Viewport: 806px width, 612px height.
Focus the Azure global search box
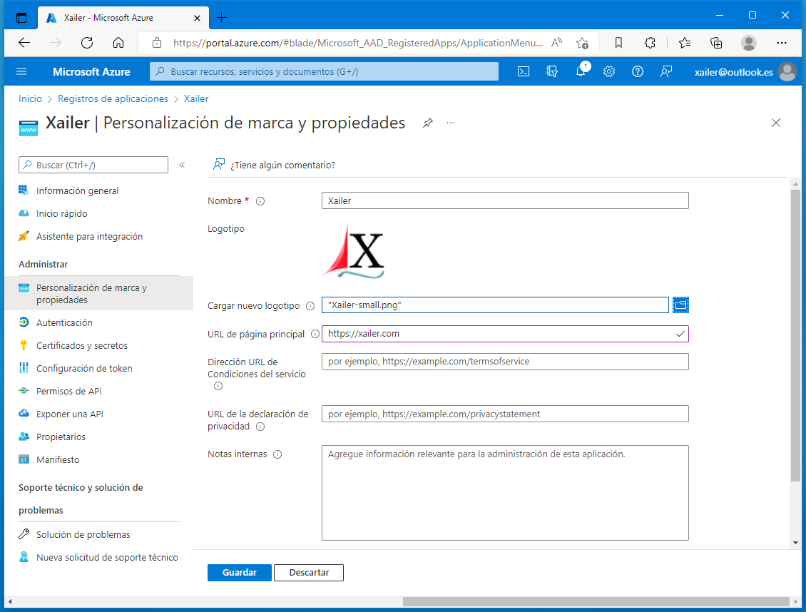pos(324,71)
